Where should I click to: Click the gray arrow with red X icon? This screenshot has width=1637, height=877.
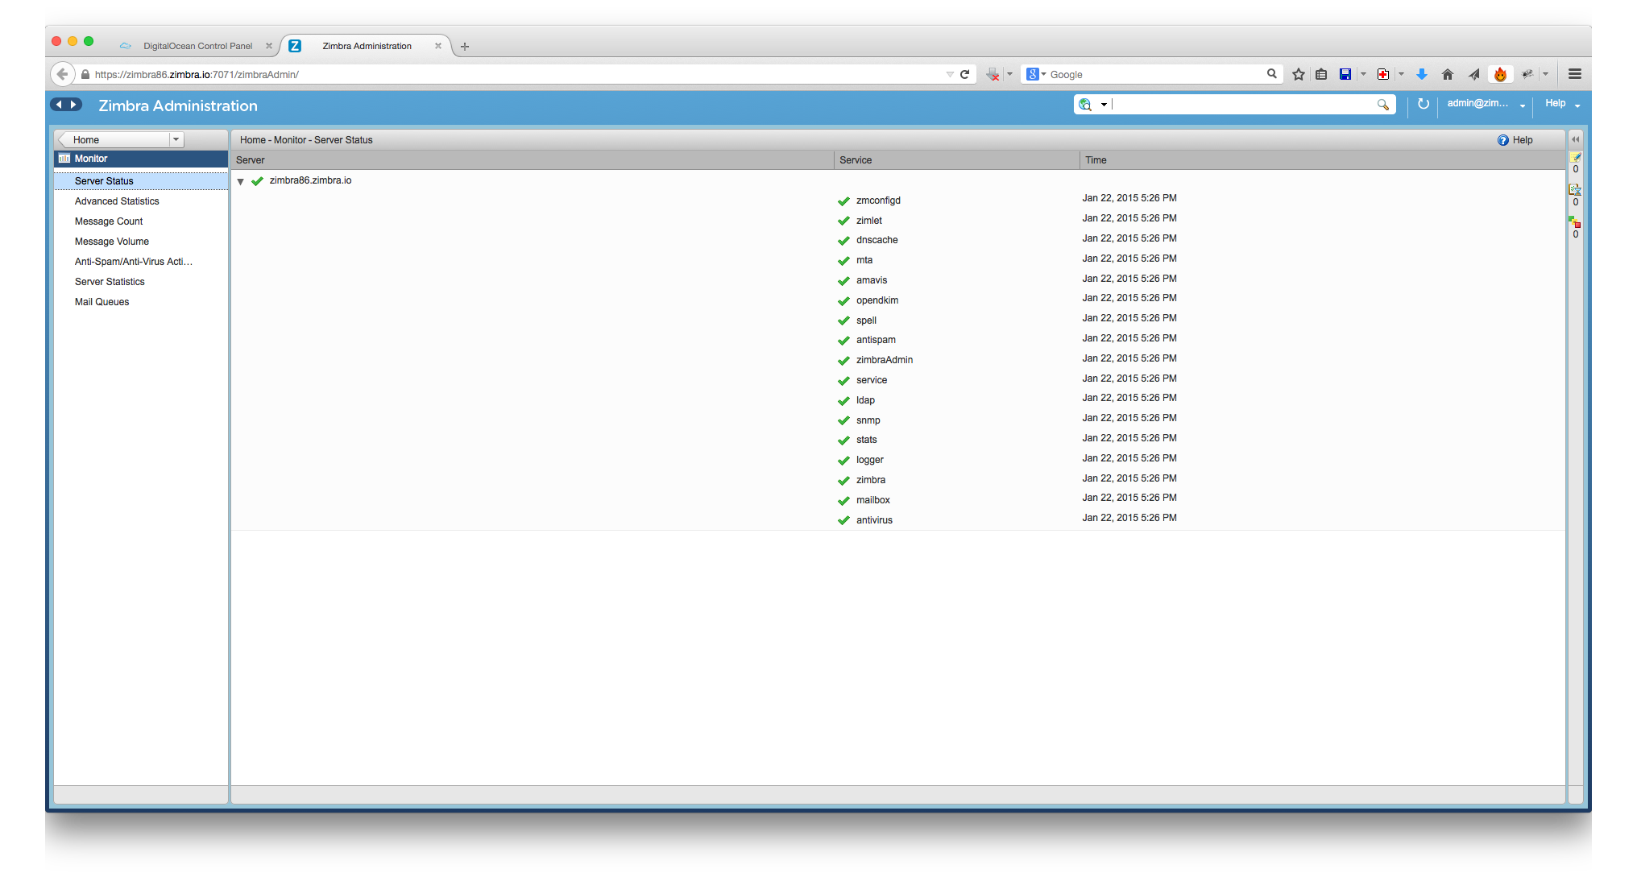(x=993, y=74)
